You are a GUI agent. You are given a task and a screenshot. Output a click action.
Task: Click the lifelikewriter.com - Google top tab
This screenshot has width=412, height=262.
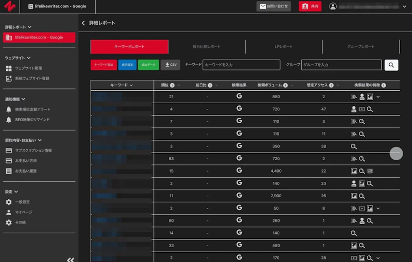point(58,6)
